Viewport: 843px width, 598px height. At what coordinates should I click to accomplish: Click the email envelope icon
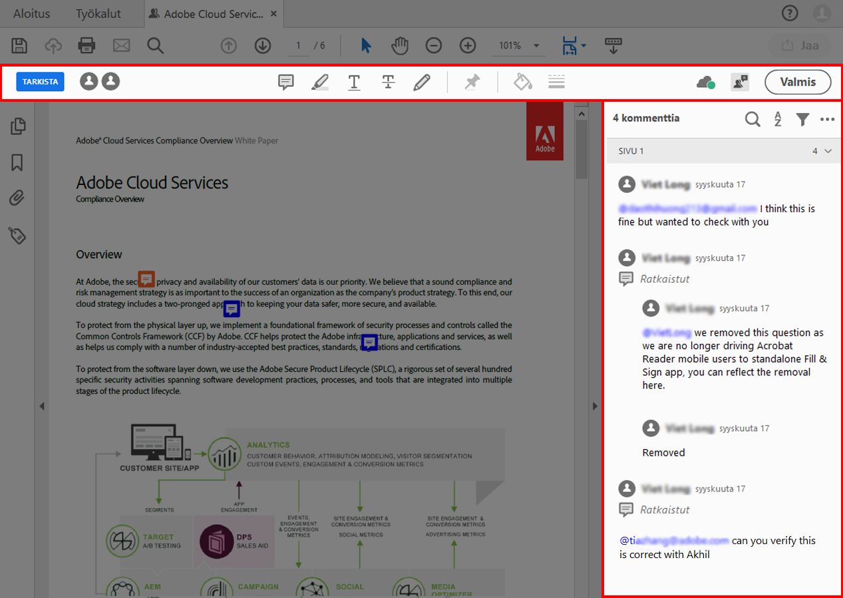(x=121, y=45)
